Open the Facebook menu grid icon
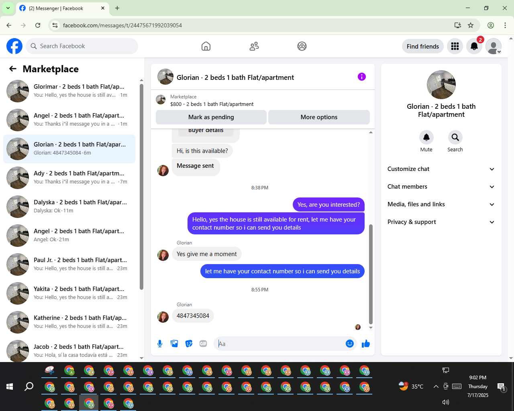Viewport: 514px width, 411px height. click(455, 46)
